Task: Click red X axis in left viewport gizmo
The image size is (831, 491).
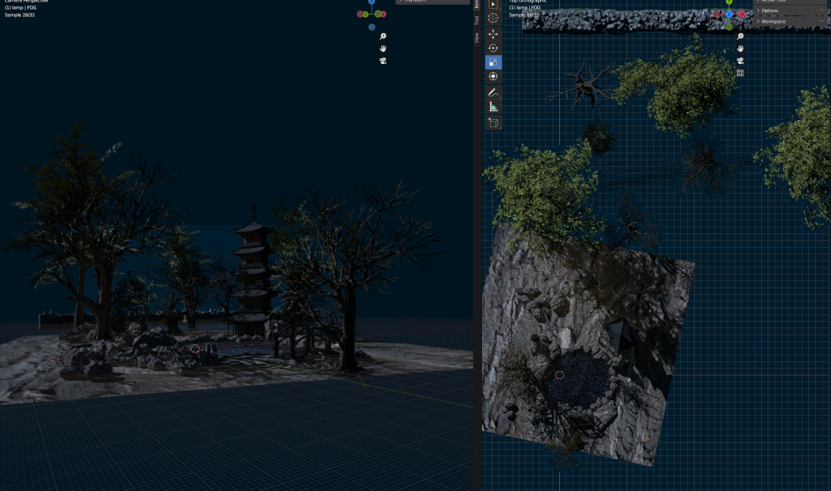Action: point(383,15)
